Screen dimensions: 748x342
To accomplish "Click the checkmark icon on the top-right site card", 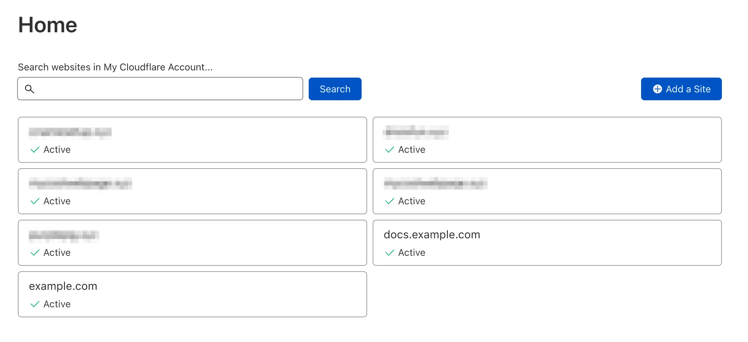I will (x=389, y=150).
